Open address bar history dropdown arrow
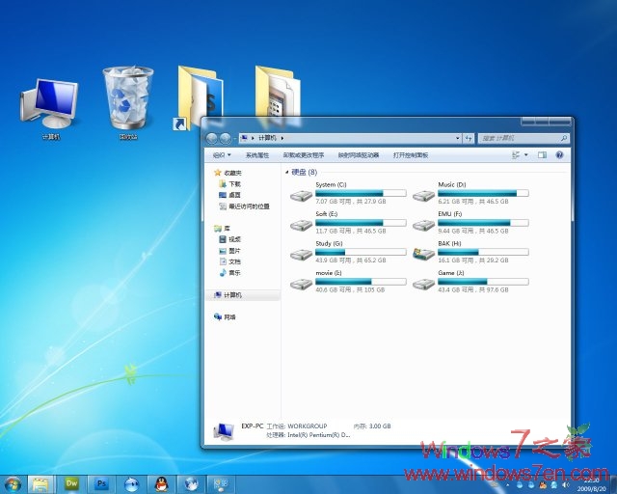Screen dimensions: 617x494 click(457, 138)
